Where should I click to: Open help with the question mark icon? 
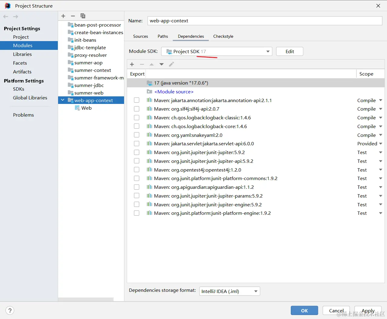click(10, 311)
